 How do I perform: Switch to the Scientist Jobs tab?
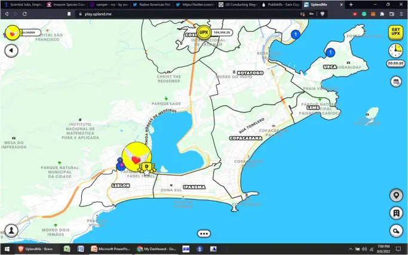pyautogui.click(x=23, y=5)
